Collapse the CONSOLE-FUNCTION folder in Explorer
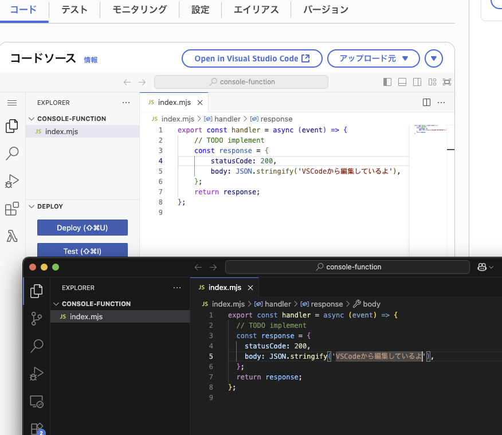The image size is (502, 435). coord(32,119)
